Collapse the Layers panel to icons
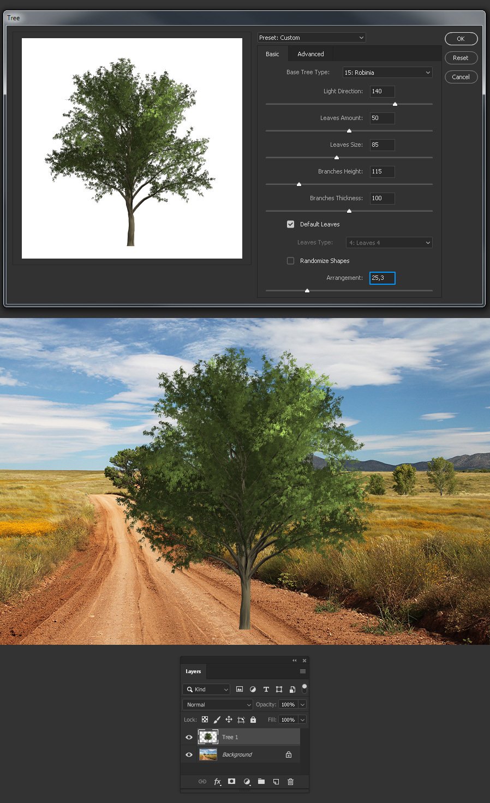Image resolution: width=490 pixels, height=803 pixels. pyautogui.click(x=295, y=660)
